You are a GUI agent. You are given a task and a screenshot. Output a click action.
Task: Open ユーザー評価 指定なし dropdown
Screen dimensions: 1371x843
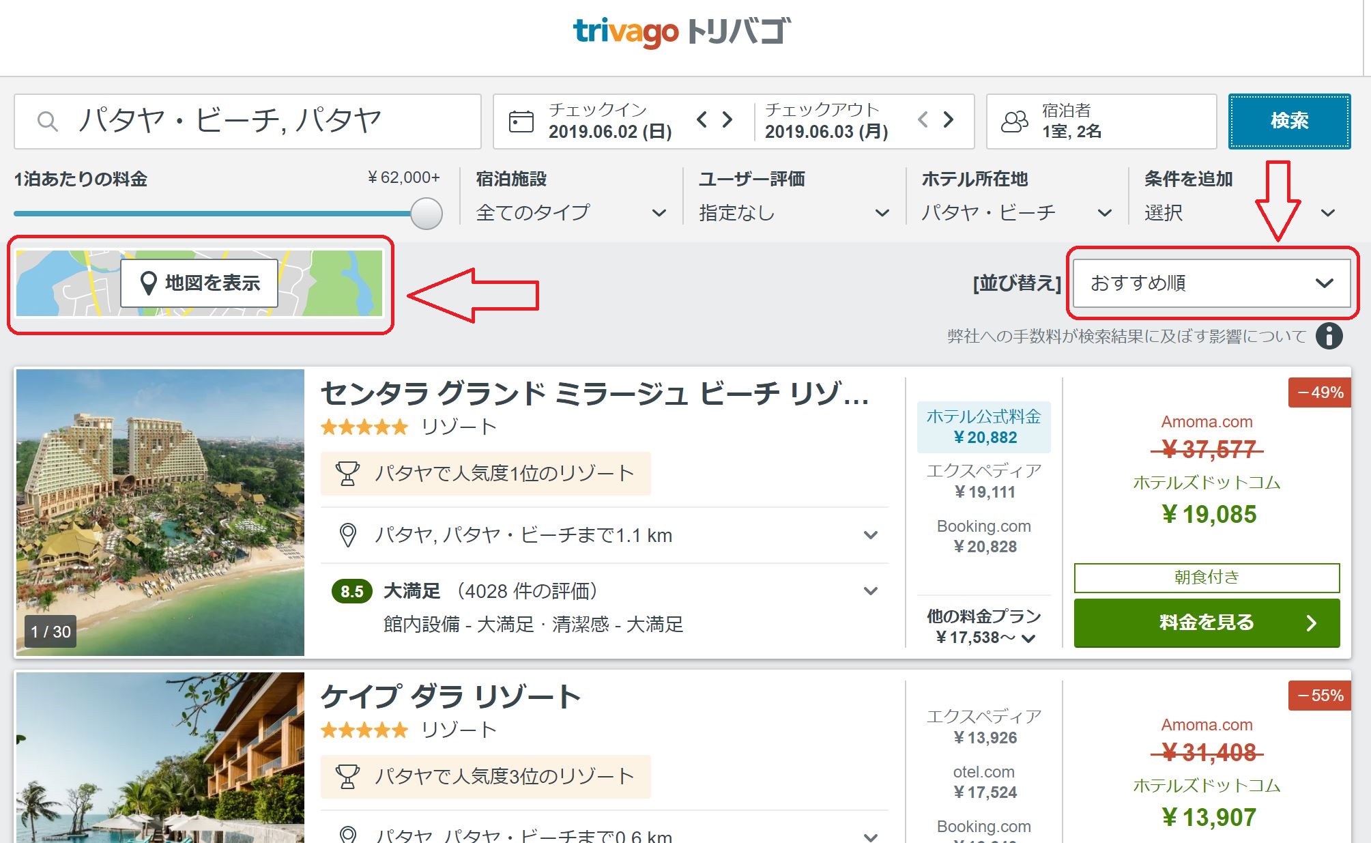coord(794,213)
